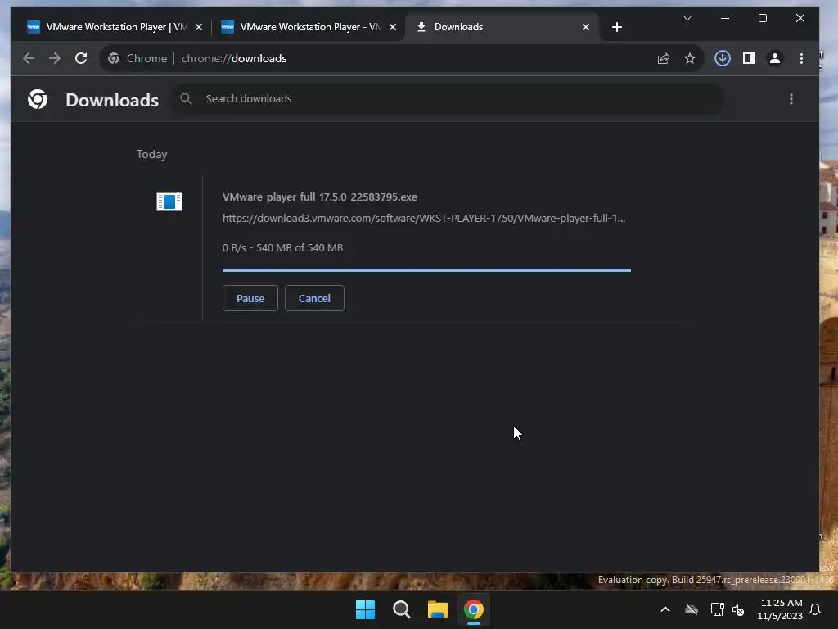Click the Chrome taskbar icon
The width and height of the screenshot is (838, 629).
(474, 609)
